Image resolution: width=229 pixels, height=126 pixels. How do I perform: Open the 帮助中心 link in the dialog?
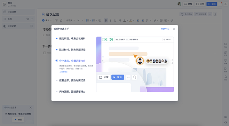tap(165, 29)
